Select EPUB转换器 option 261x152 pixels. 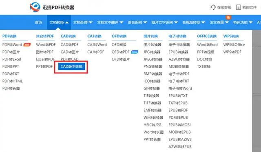(x=178, y=52)
